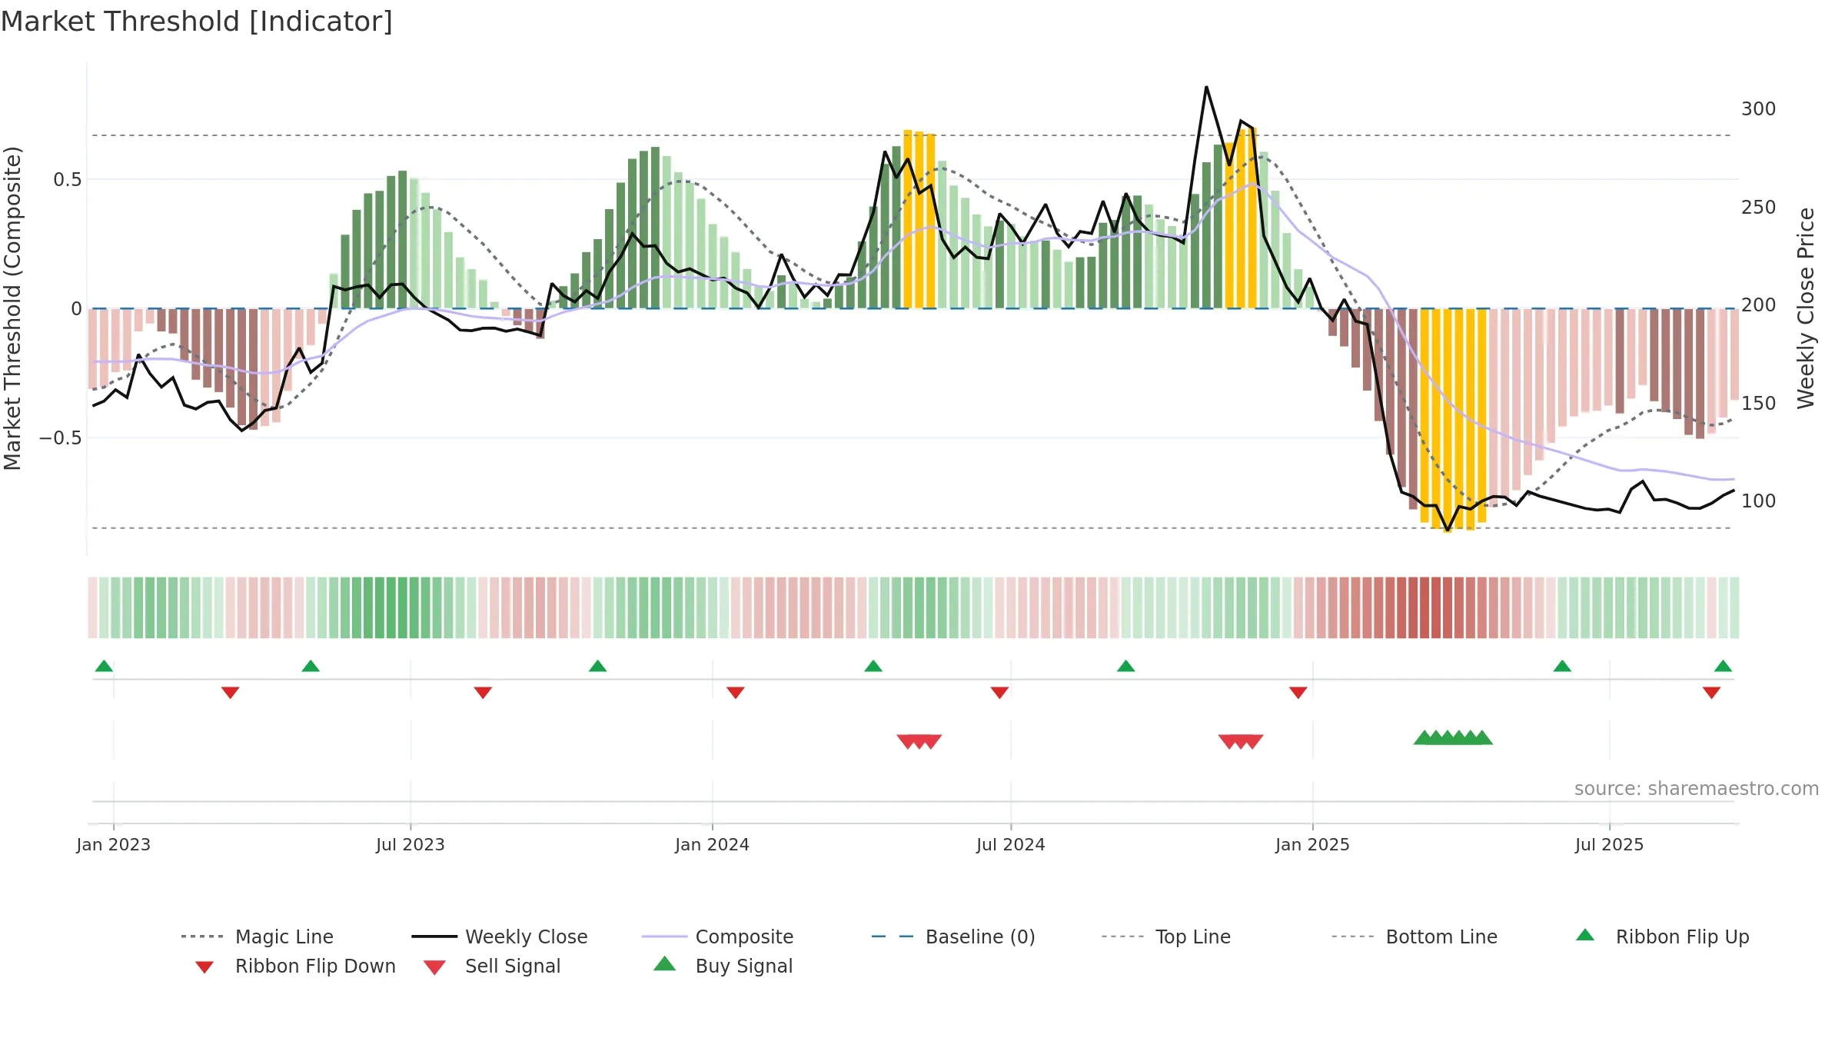
Task: Click the 250 price axis tick label
Action: [1758, 208]
